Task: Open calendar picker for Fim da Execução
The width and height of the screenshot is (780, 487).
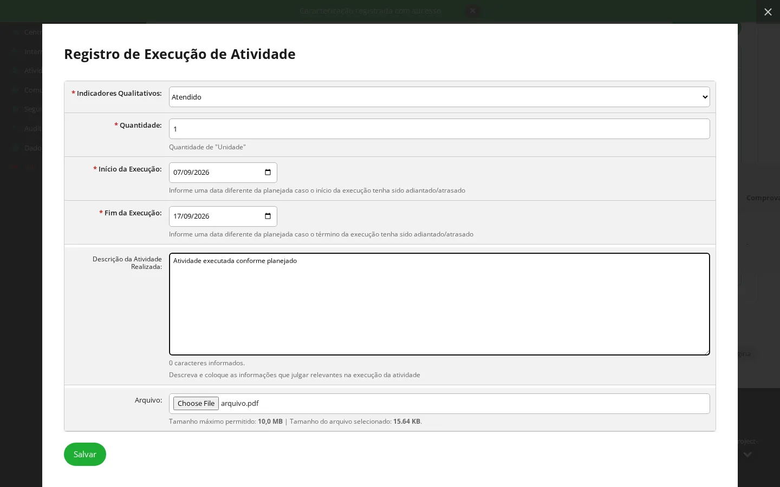Action: (x=268, y=216)
